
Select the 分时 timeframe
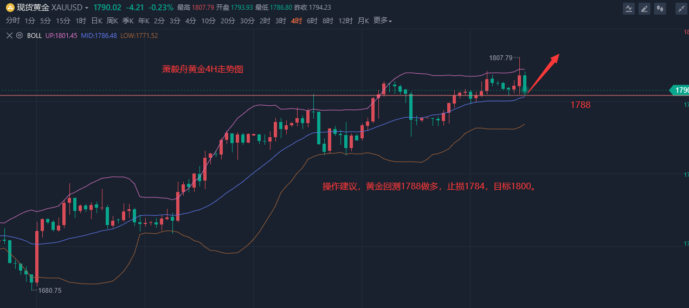click(12, 21)
